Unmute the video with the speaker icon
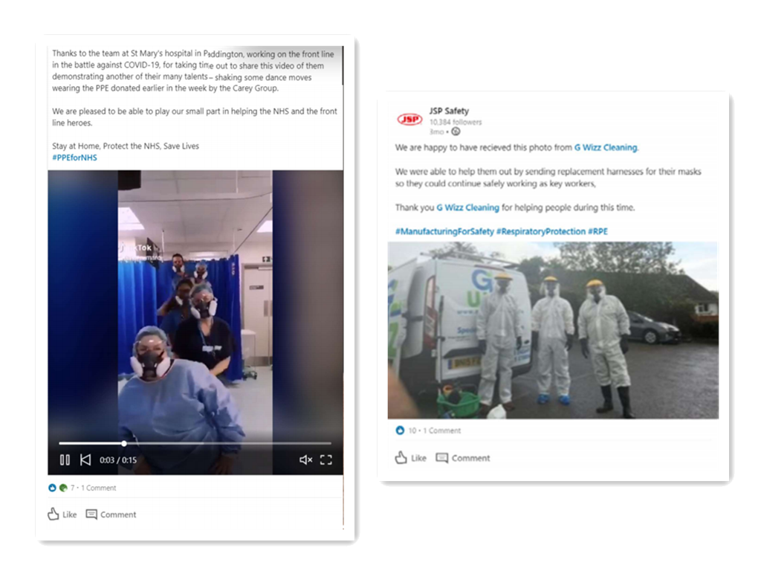This screenshot has height=571, width=761. pos(305,459)
